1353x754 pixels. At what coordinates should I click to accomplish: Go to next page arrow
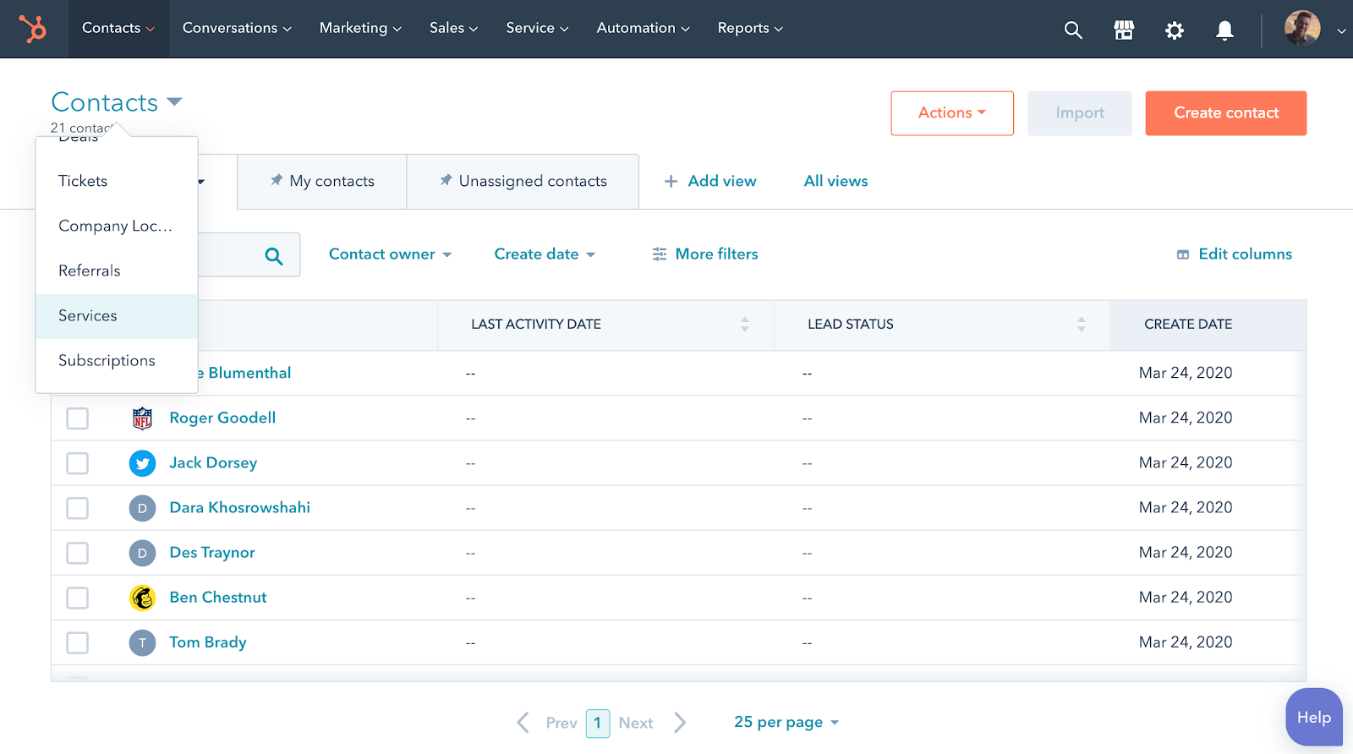click(680, 723)
